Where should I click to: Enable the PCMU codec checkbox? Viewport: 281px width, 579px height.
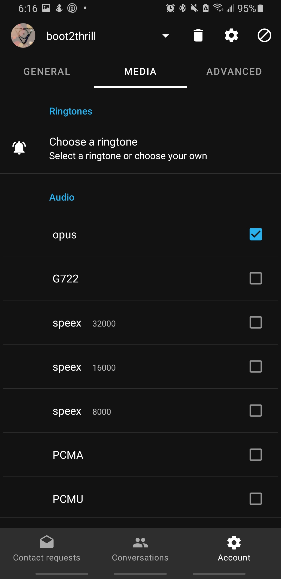(x=256, y=499)
